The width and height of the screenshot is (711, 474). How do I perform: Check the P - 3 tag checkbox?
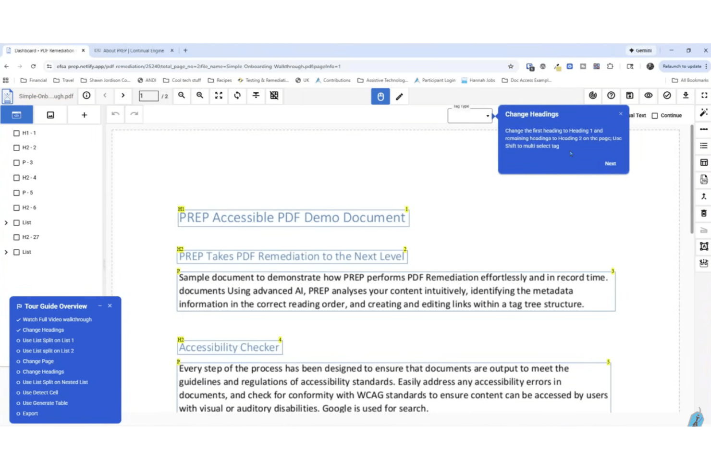16,163
